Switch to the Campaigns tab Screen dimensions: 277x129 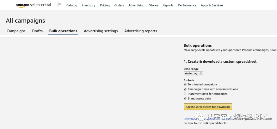click(16, 31)
